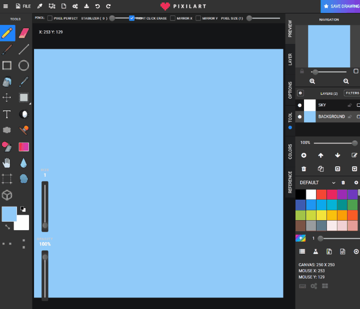The width and height of the screenshot is (360, 309).
Task: Open the Filters button in layers panel
Action: coord(352,93)
